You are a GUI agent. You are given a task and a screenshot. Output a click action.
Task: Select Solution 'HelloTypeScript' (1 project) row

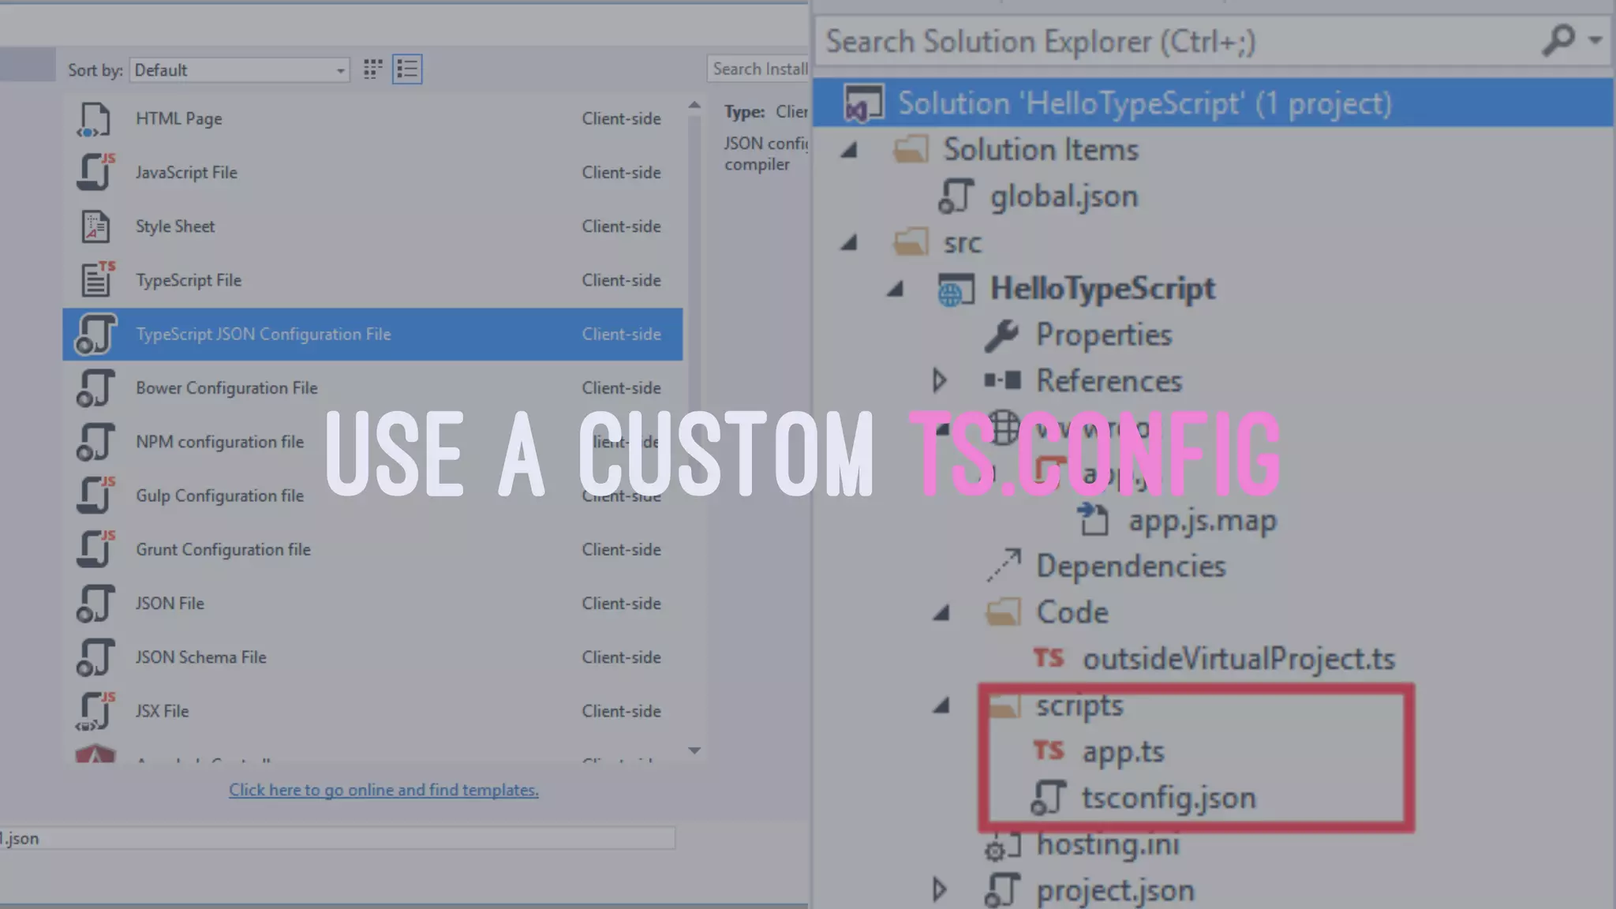pos(1214,103)
